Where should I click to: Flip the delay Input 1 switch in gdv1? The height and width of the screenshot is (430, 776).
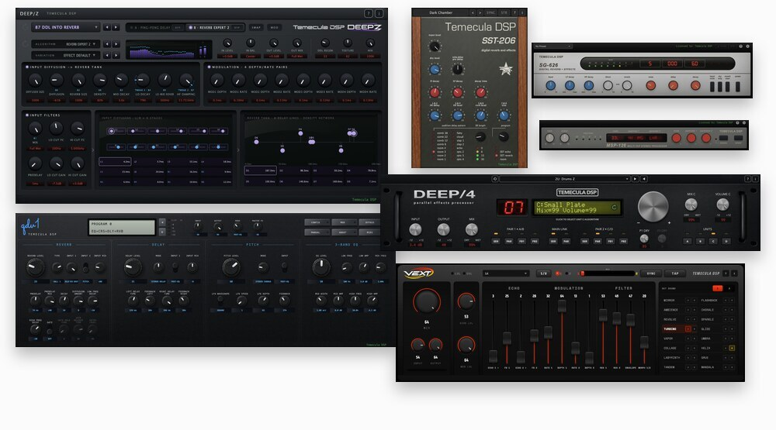175,267
